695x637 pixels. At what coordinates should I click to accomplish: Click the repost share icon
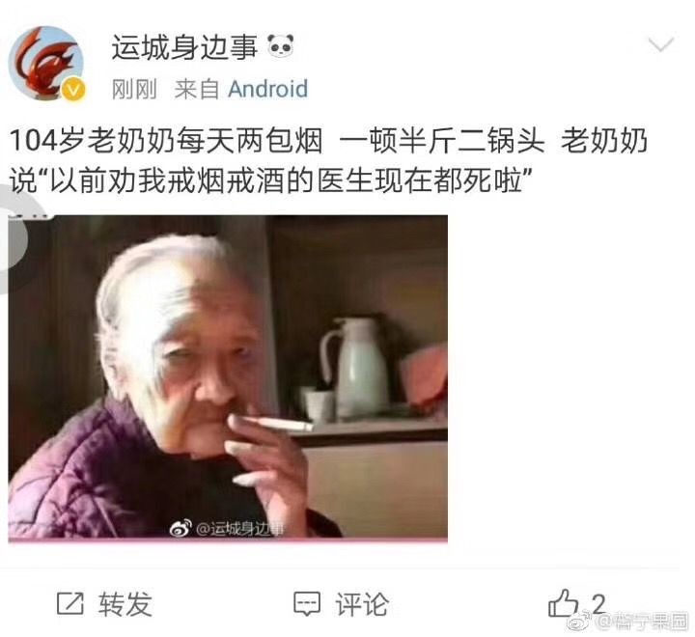(x=70, y=604)
